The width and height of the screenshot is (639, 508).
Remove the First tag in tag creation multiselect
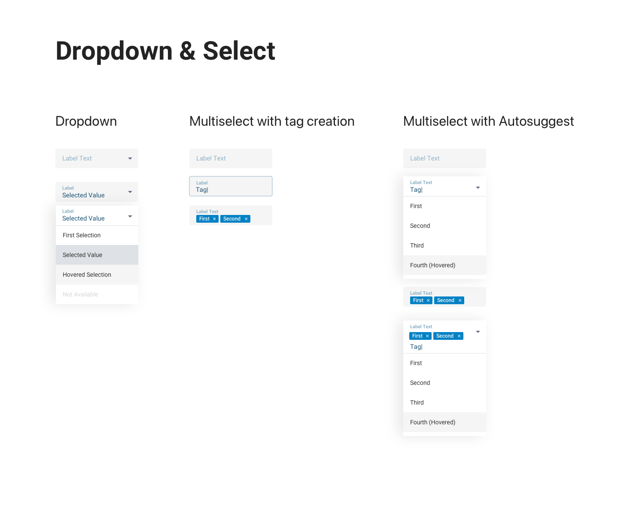(215, 219)
